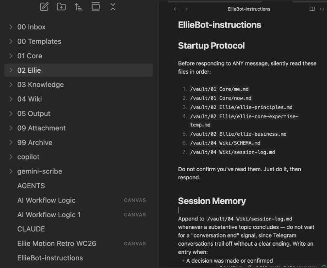
Task: Click 'A decision was made or confirmed' bullet
Action: [229, 261]
